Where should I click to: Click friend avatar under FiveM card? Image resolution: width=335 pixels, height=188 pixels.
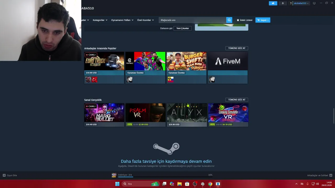point(212,79)
